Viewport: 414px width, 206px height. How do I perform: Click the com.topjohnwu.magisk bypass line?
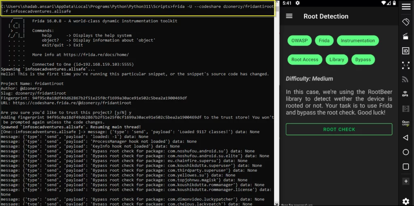[124, 180]
